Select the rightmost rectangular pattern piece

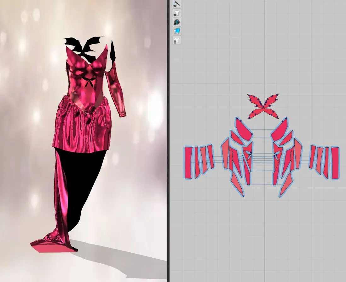pyautogui.click(x=335, y=162)
